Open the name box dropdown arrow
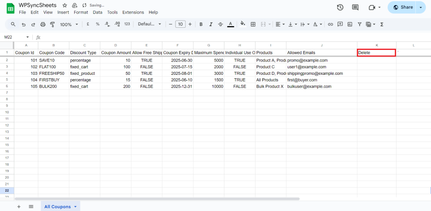 click(x=27, y=37)
